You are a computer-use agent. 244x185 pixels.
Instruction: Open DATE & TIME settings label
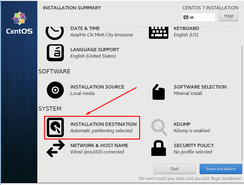[x=85, y=29]
